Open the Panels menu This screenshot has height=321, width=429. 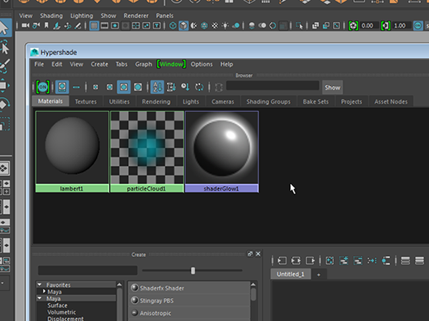[x=164, y=15]
